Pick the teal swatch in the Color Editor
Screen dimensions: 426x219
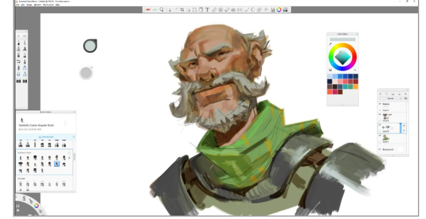coord(345,87)
